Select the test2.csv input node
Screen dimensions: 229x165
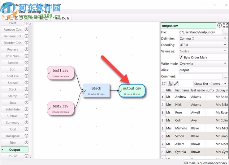(x=60, y=108)
